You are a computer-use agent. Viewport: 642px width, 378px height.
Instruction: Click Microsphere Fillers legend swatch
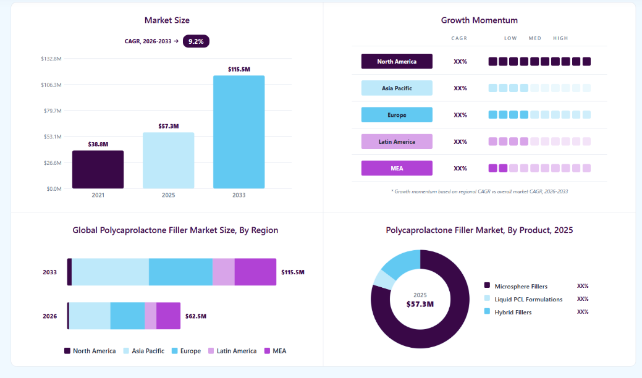click(487, 285)
